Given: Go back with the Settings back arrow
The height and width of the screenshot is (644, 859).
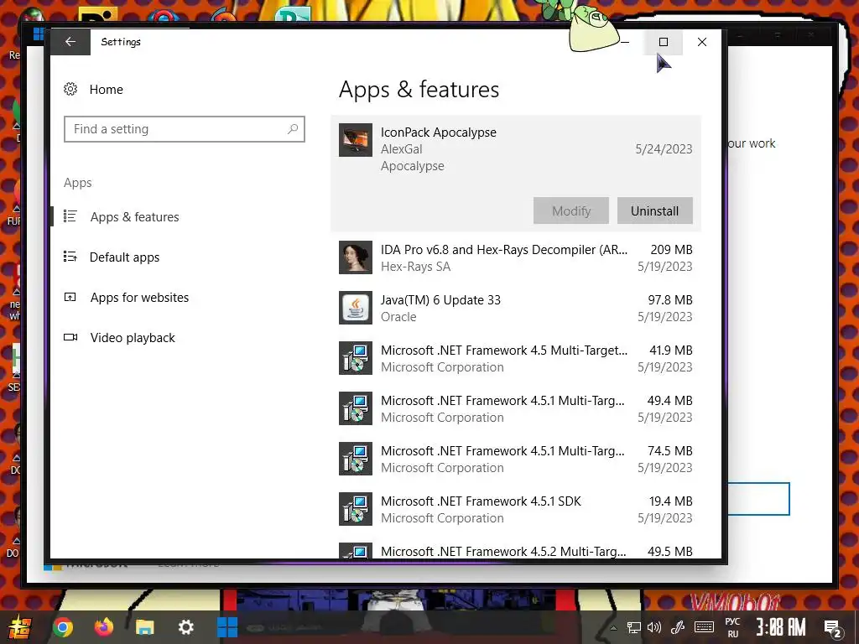Looking at the screenshot, I should click(70, 42).
